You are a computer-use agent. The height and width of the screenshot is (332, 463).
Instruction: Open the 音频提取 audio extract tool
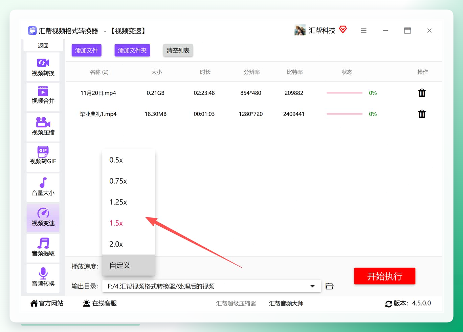[43, 248]
